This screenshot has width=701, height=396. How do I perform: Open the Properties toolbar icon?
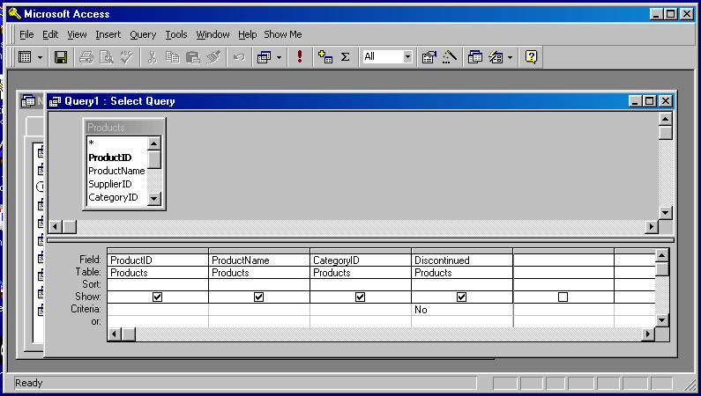click(x=429, y=57)
